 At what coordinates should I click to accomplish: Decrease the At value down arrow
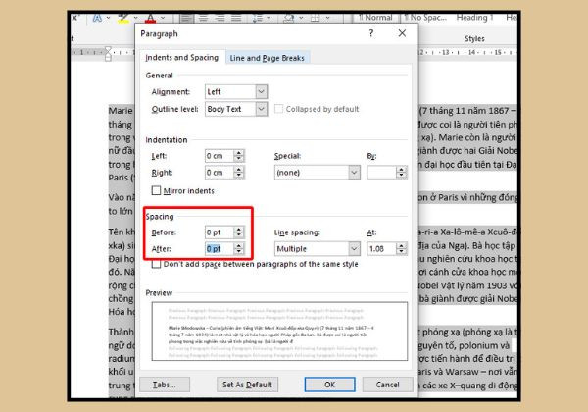coord(402,251)
